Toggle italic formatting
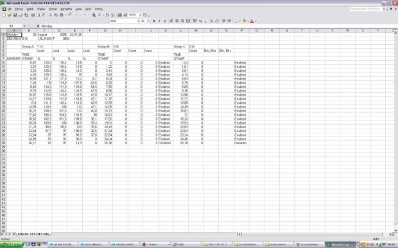Image resolution: width=398 pixels, height=248 pixels. [159, 21]
